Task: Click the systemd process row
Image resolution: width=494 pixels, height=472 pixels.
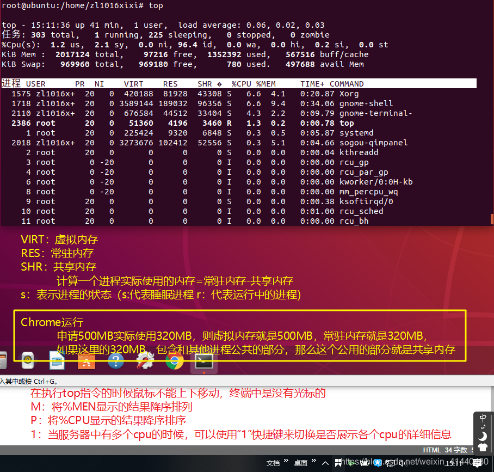Action: click(x=239, y=133)
